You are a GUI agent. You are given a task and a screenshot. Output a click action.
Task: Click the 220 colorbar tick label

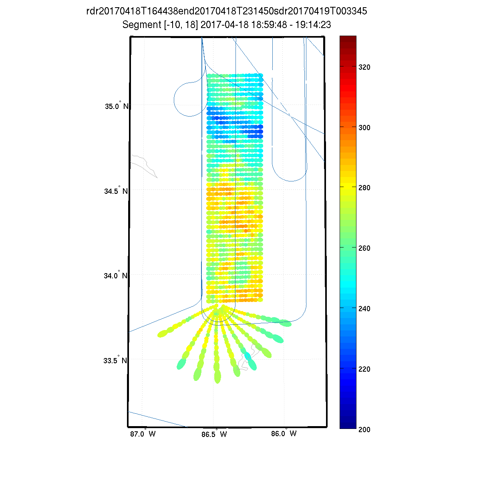(x=364, y=369)
